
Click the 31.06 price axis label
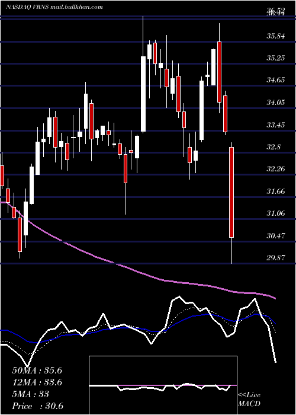276,213
